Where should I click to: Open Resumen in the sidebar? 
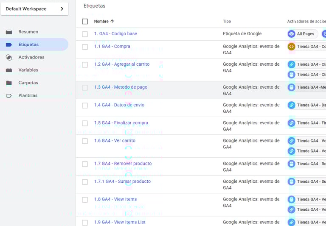point(28,32)
